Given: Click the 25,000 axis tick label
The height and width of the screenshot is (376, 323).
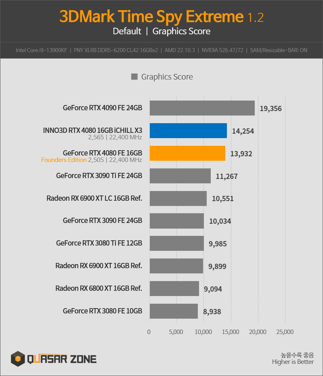Looking at the screenshot, I should (x=285, y=332).
